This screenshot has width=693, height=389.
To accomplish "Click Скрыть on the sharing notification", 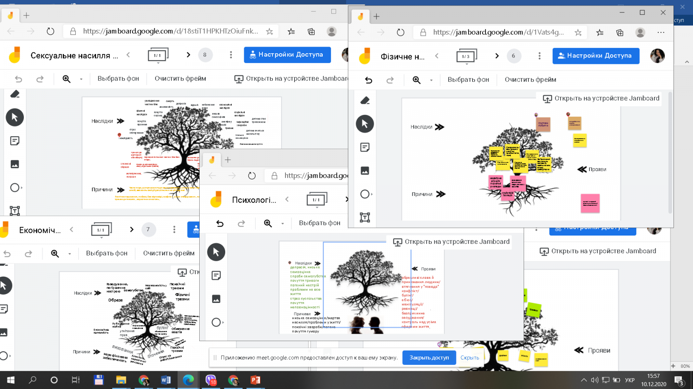I will [470, 358].
